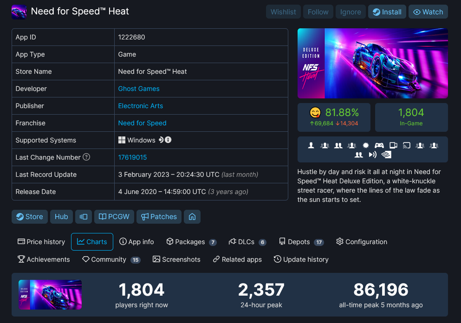This screenshot has height=323, width=461.
Task: Open the Screenshots tab
Action: pos(176,259)
